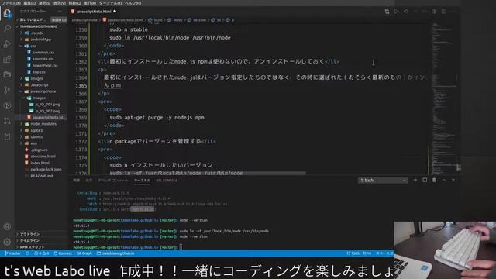Collapse the javascriptNote folder
Screen dimensions: 496x279
(43, 91)
